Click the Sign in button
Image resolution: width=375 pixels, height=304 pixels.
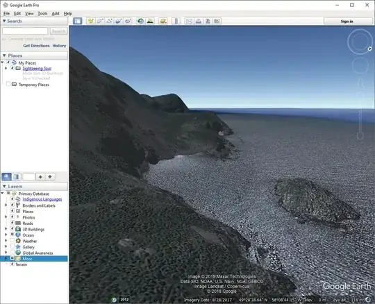tap(347, 22)
